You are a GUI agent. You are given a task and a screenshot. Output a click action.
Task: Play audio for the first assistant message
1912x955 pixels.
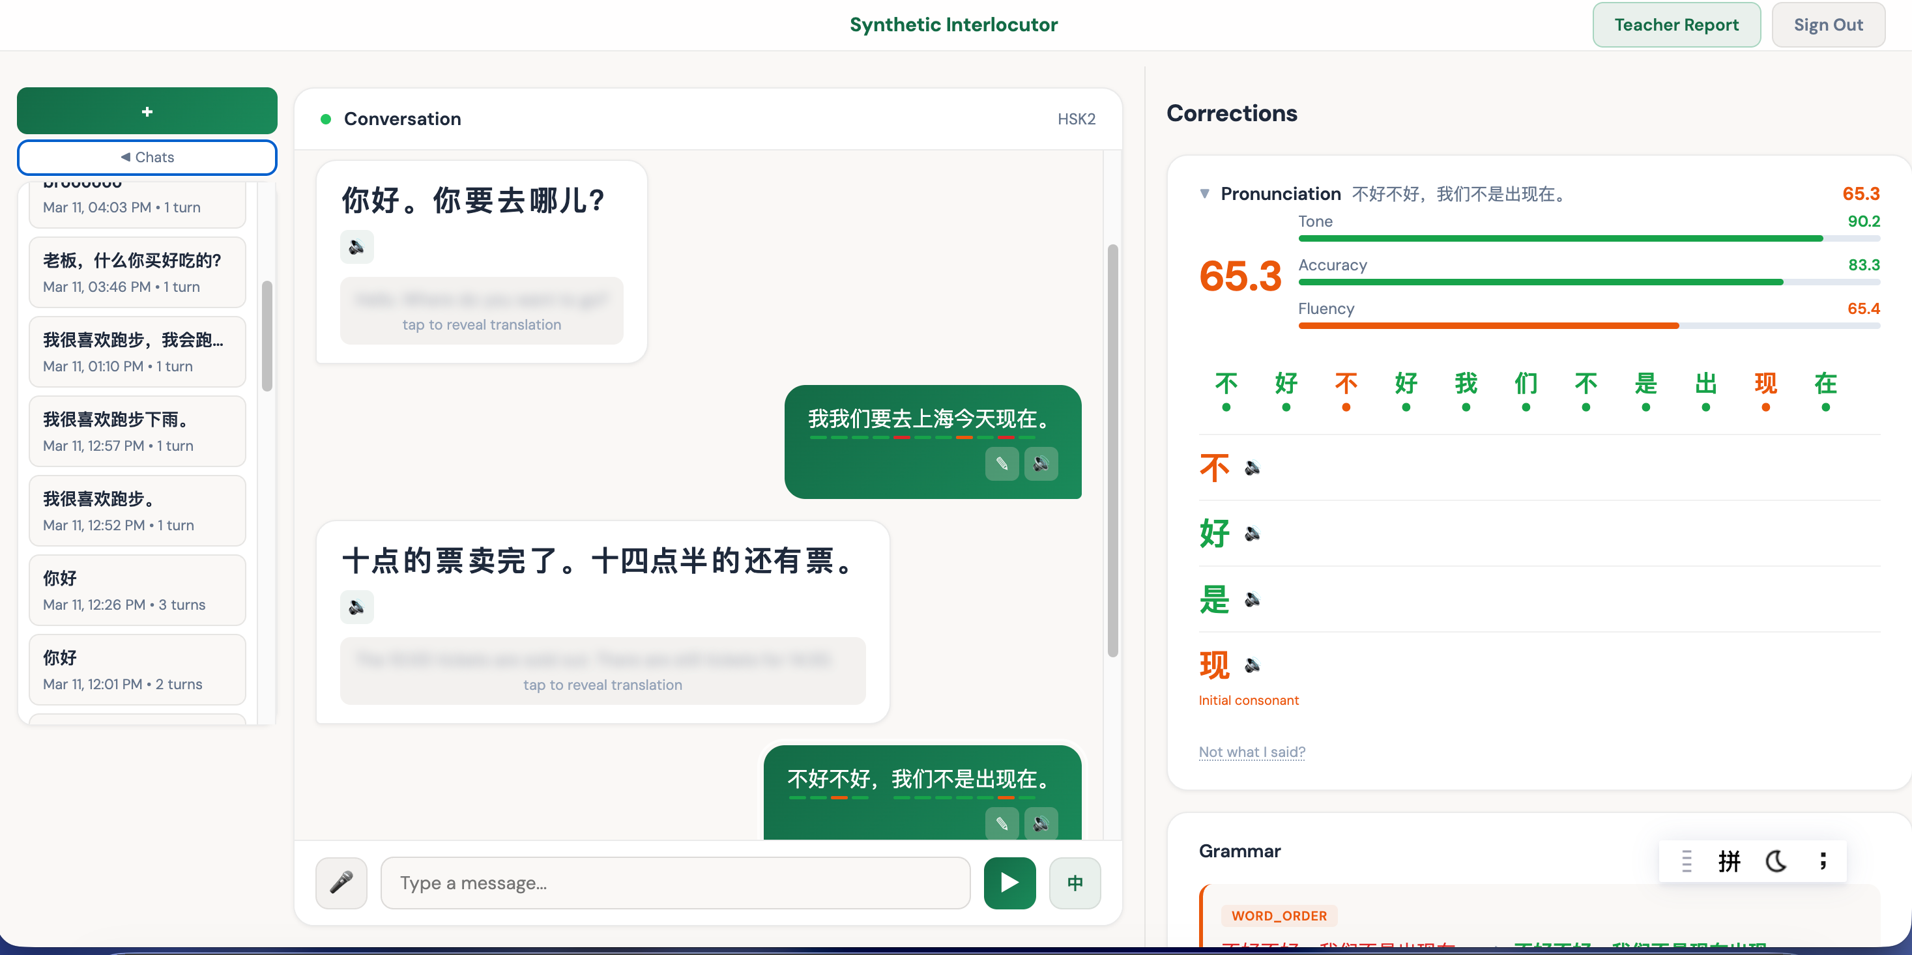[x=357, y=246]
